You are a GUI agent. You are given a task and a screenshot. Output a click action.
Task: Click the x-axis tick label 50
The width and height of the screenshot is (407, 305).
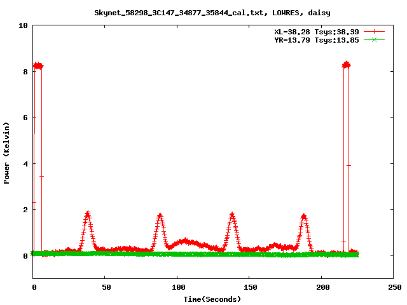(106, 287)
